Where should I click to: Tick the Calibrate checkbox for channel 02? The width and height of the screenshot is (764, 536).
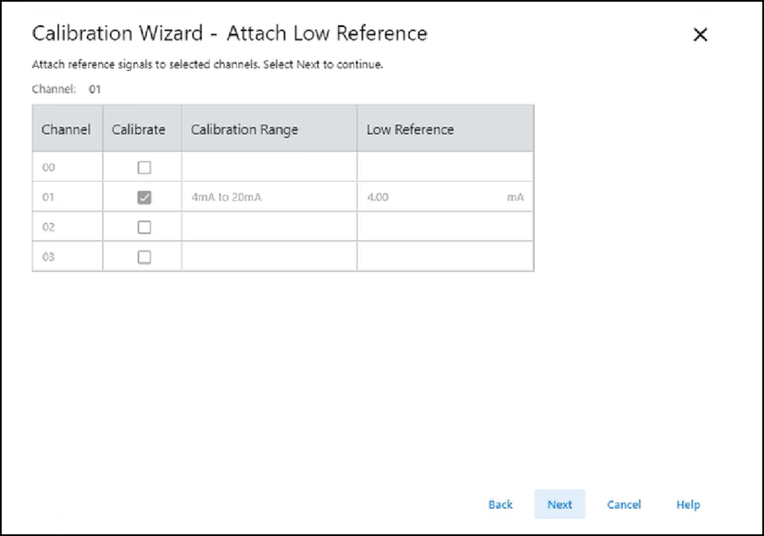point(144,227)
